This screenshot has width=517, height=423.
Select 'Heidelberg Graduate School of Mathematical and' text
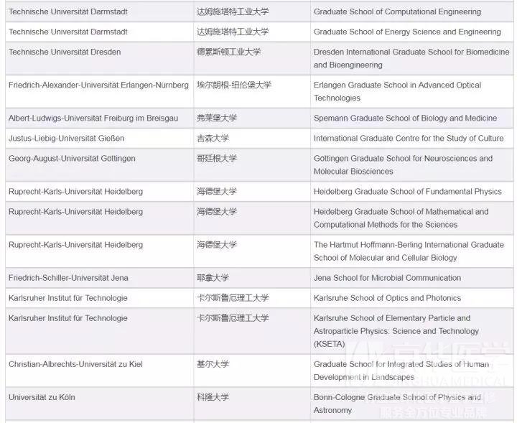pos(401,212)
